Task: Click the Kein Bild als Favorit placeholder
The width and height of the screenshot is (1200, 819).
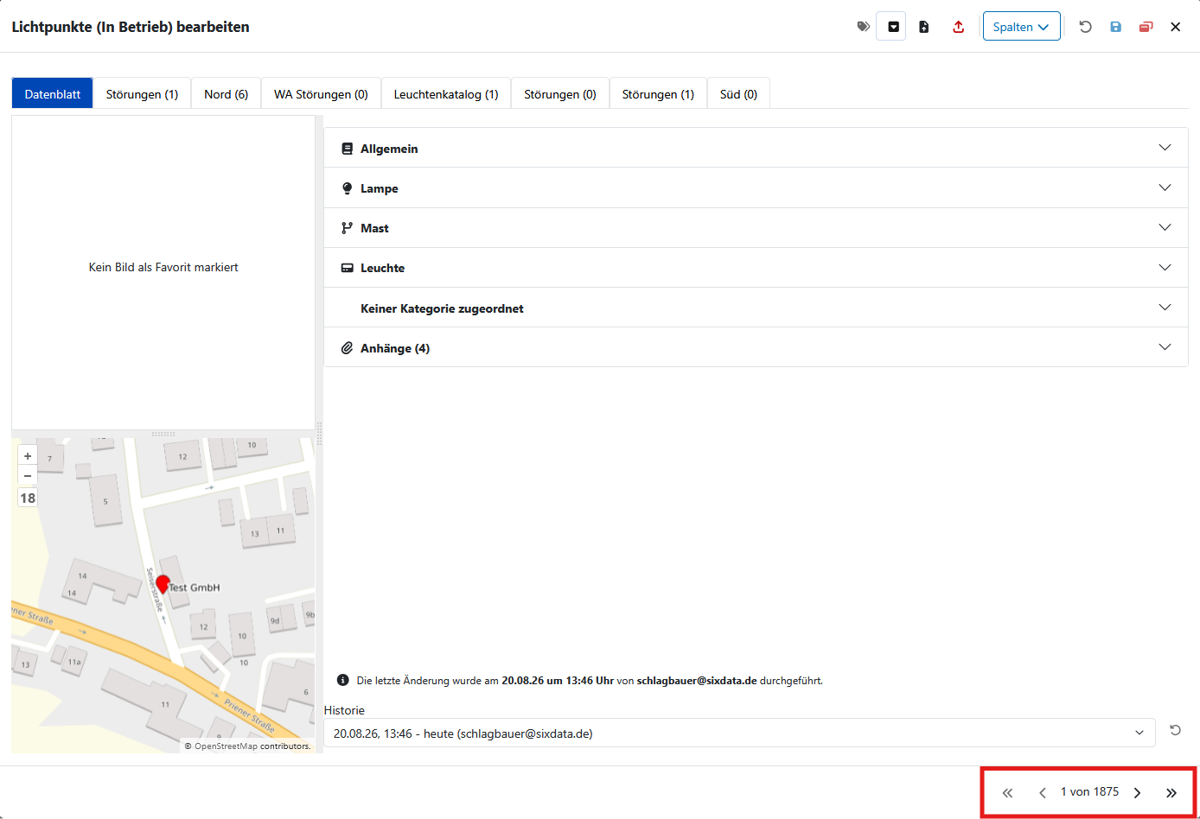Action: (x=163, y=267)
